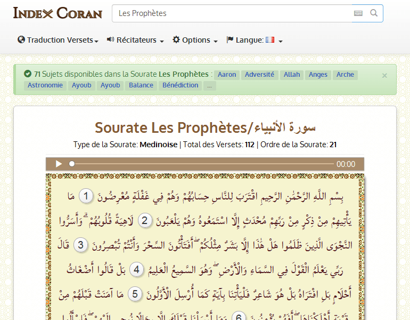Focus the search field containing Les Prophètes

(232, 13)
